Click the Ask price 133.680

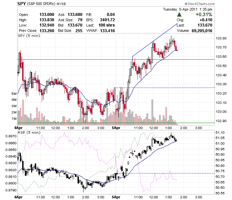(x=75, y=15)
